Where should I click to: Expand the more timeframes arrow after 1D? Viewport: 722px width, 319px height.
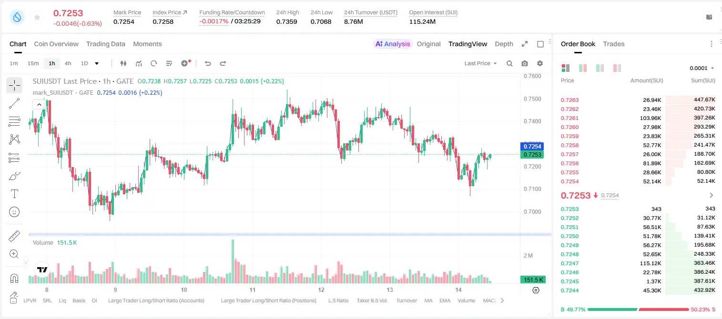(97, 63)
